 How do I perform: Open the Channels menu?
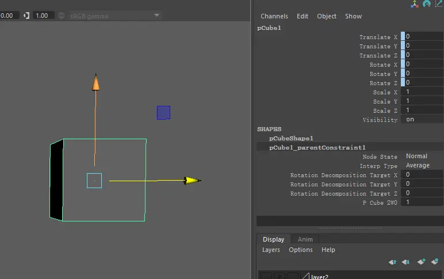point(274,16)
